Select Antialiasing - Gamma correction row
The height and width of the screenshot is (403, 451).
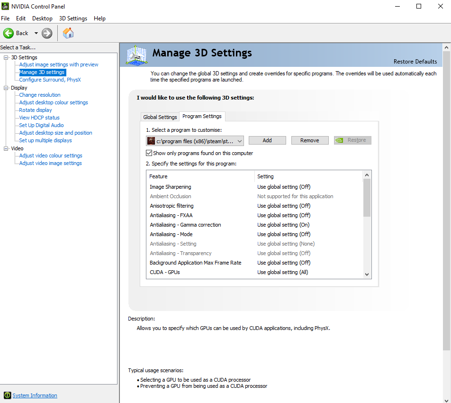click(254, 225)
